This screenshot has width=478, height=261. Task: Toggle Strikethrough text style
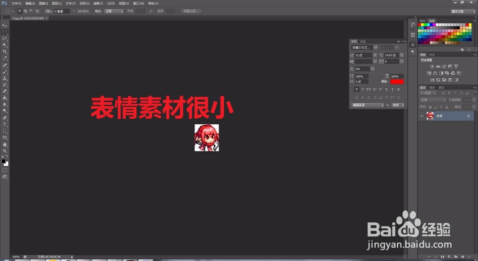399,90
